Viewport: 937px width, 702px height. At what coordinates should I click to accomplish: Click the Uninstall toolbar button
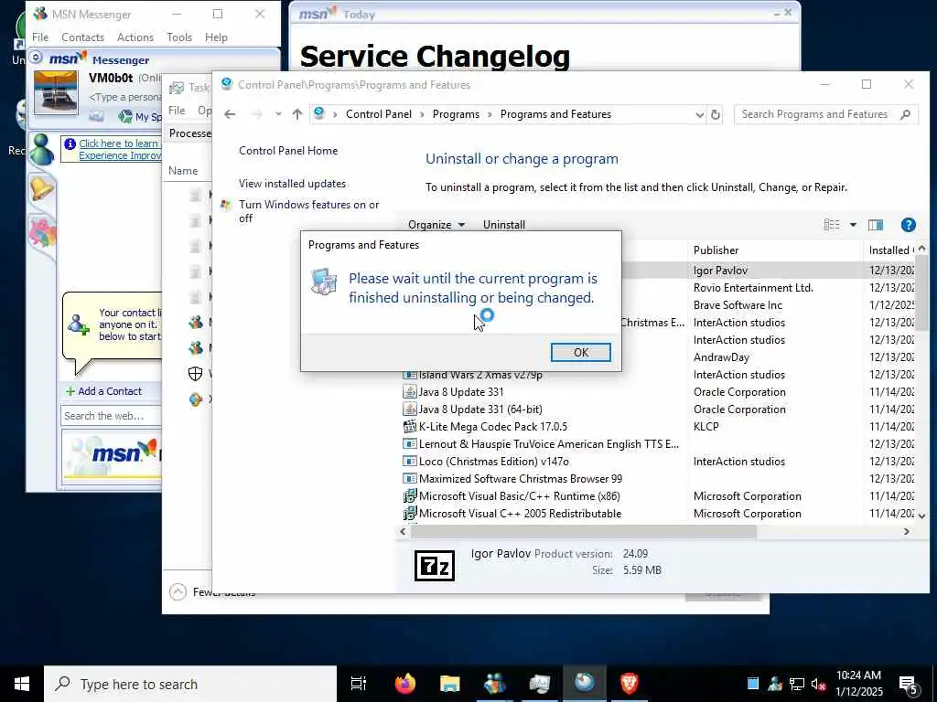click(x=504, y=225)
